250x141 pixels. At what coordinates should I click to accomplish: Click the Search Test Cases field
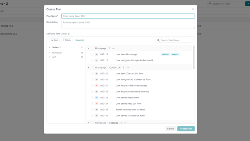tap(174, 40)
